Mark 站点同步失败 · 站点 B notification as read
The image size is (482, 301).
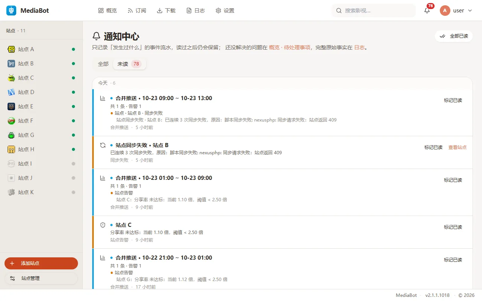433,147
